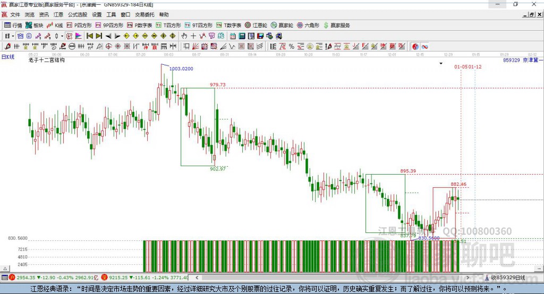Select the n² number tool icon

click(90, 47)
